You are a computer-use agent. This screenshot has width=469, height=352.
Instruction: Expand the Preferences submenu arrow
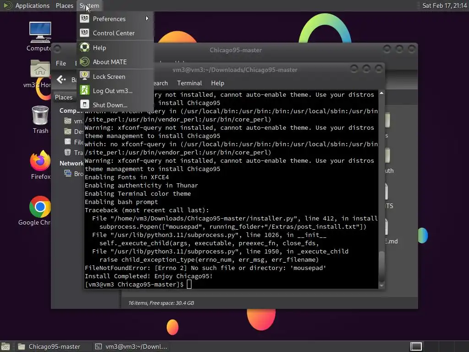pos(147,18)
